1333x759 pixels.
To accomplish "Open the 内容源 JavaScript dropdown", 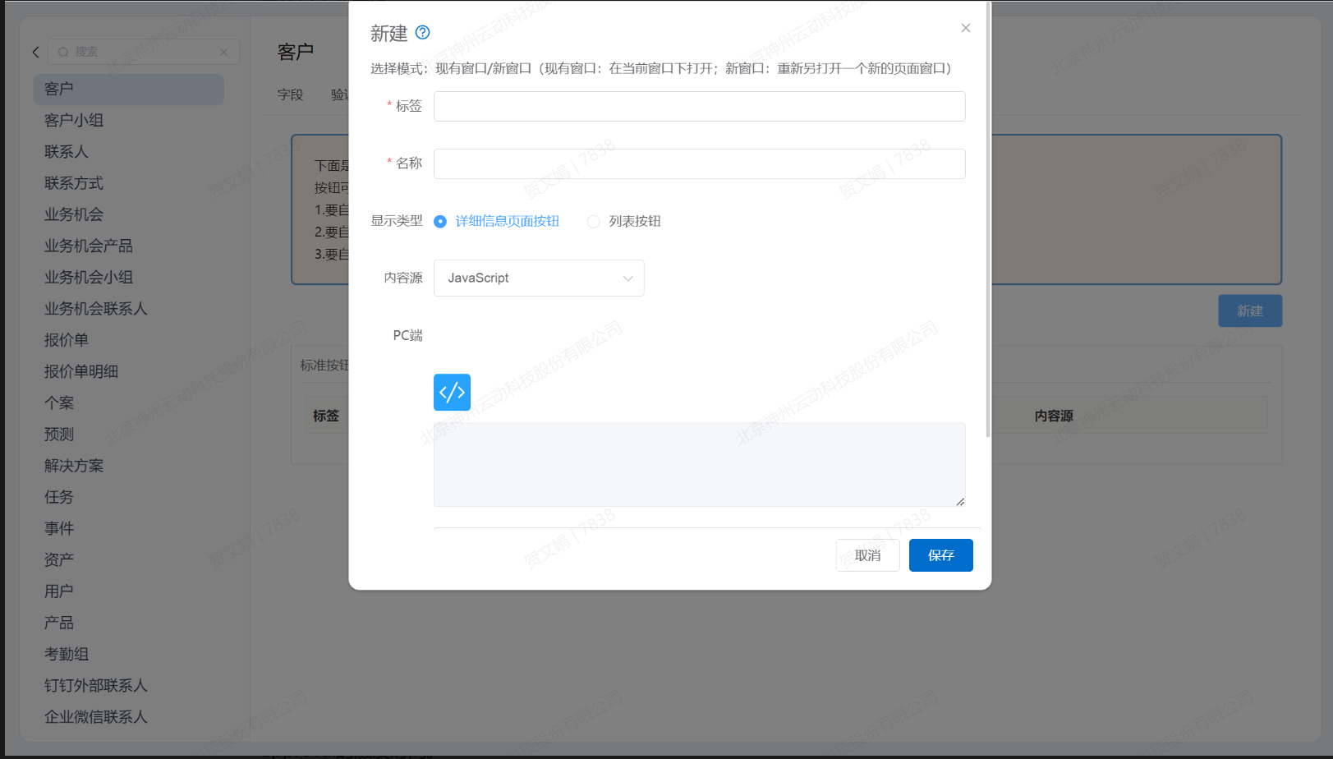I will coord(538,278).
